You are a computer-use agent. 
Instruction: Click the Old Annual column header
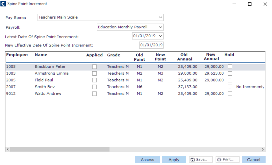click(x=185, y=57)
